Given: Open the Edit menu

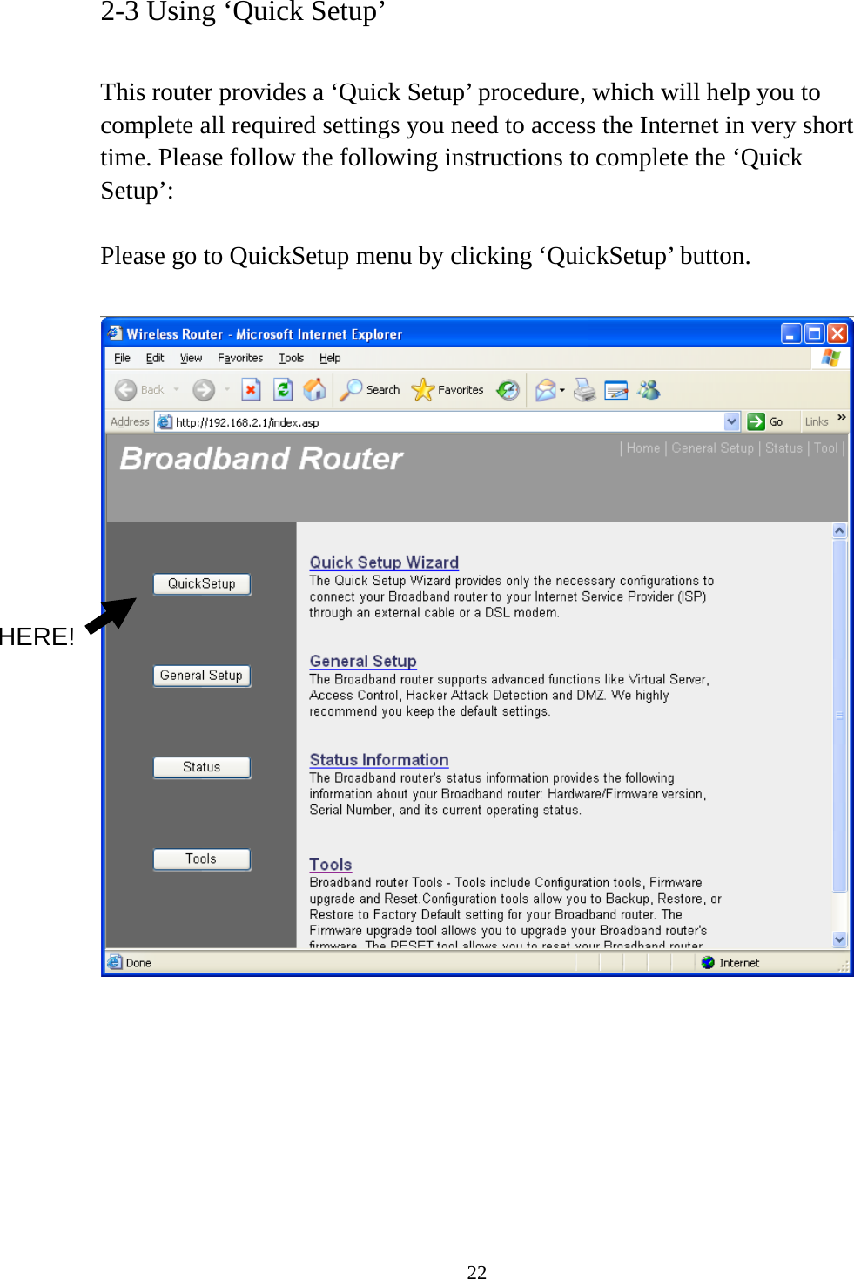Looking at the screenshot, I should tap(155, 358).
